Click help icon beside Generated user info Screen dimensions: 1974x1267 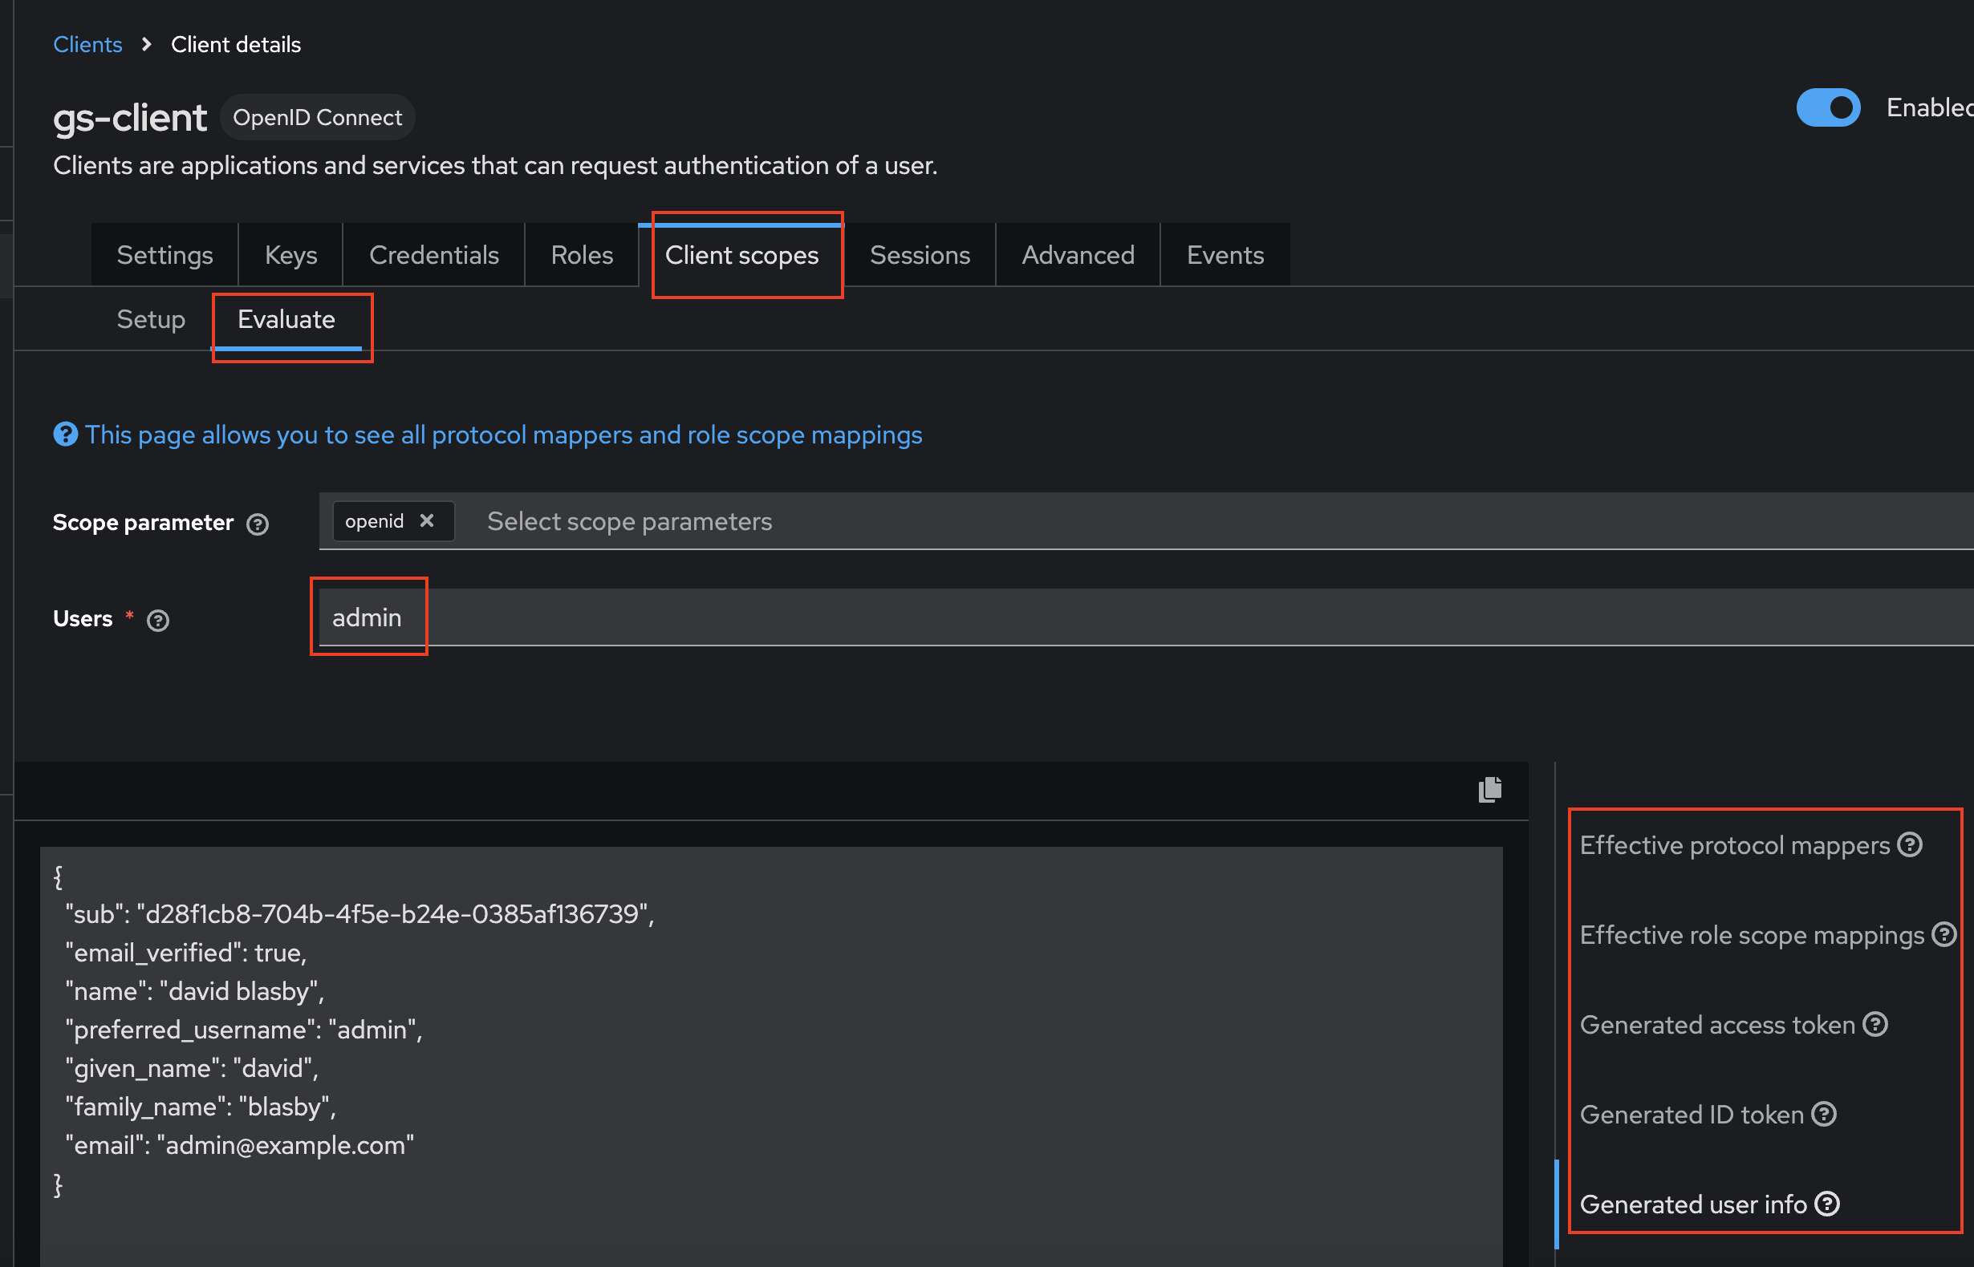coord(1826,1204)
